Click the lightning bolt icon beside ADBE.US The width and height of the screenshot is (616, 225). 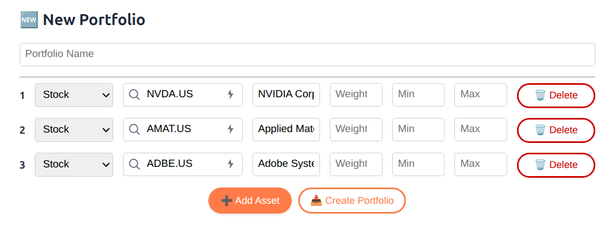click(231, 164)
